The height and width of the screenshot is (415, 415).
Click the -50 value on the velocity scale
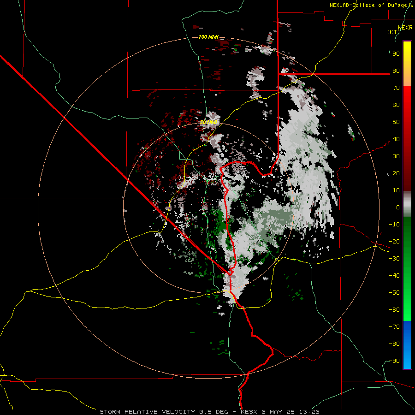[394, 293]
